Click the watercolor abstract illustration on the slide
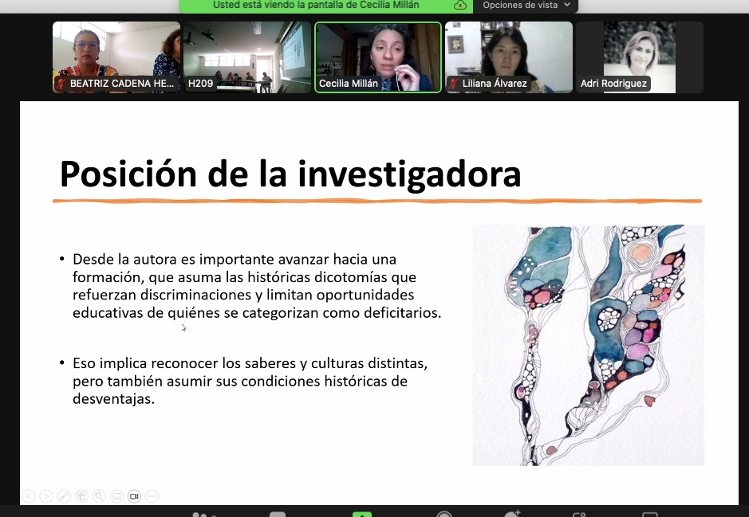The height and width of the screenshot is (517, 749). (x=589, y=345)
